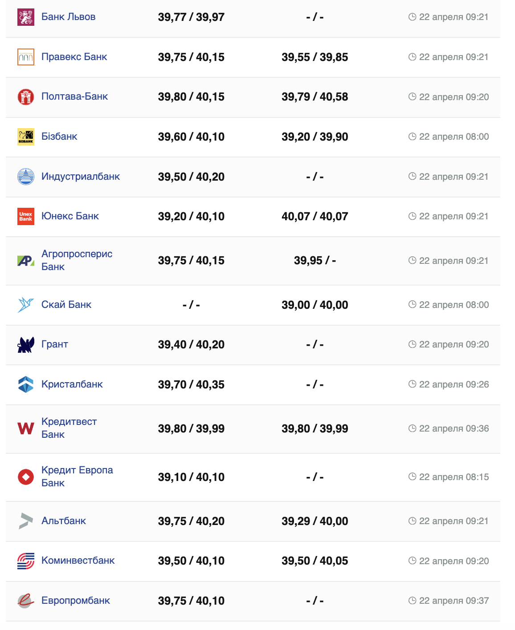Click the Грант griffin logo icon
The image size is (515, 630).
click(26, 344)
